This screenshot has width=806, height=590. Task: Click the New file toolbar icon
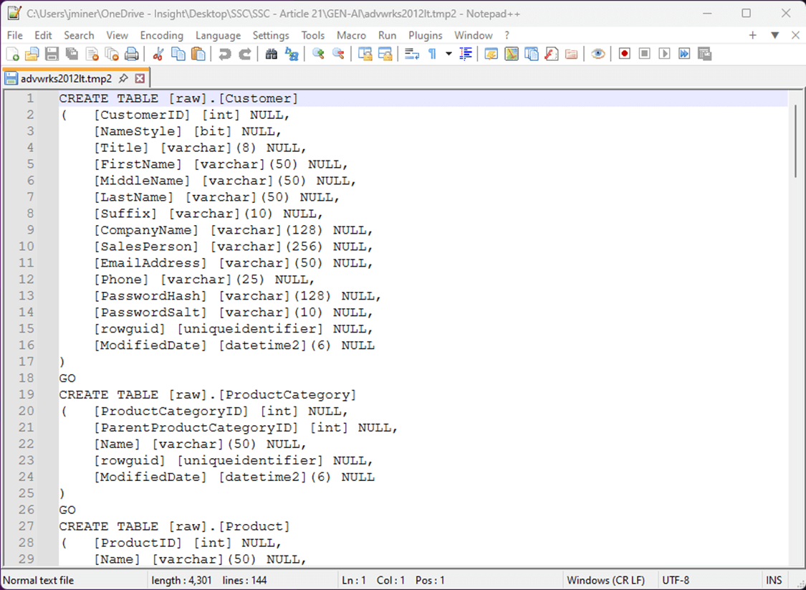[x=12, y=54]
